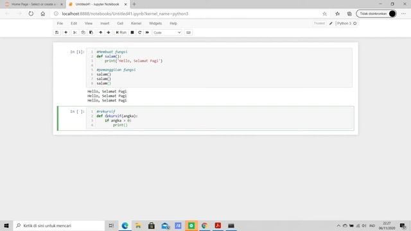Screen dimensions: 411x231
Task: Open Chrome from taskbar
Action: click(x=204, y=225)
